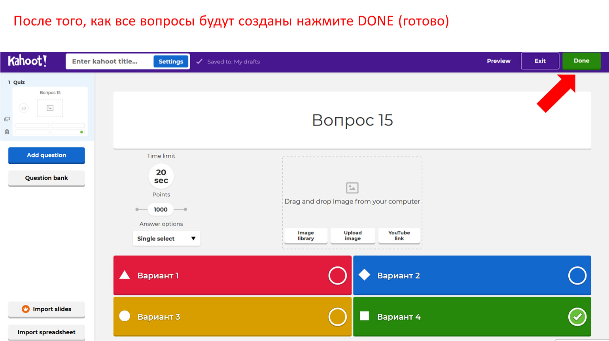Screen dimensions: 609x341
Task: Mark Вариант 1 as correct answer
Action: point(337,275)
